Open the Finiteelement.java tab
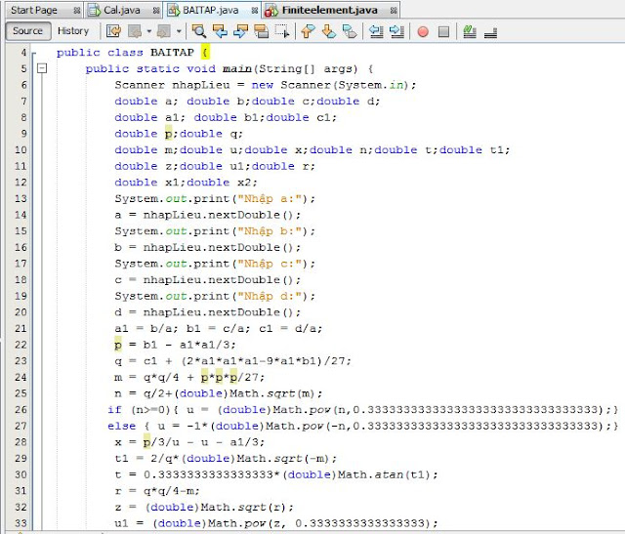Screen dimensions: 625x534 click(330, 11)
